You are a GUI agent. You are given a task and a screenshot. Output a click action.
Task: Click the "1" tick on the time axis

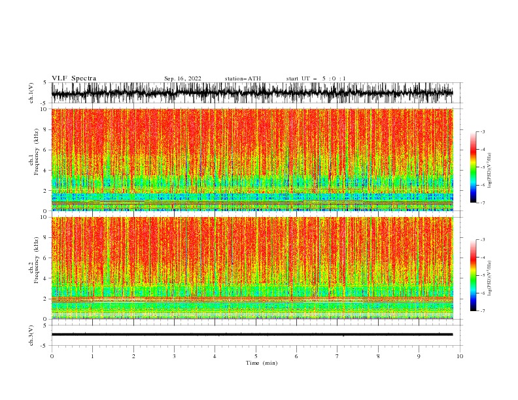92,356
